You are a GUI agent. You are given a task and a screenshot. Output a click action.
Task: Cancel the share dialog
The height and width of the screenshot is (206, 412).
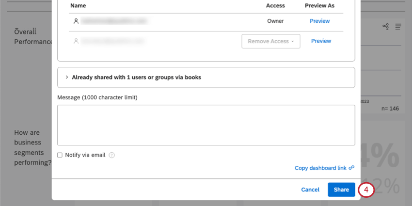click(310, 190)
